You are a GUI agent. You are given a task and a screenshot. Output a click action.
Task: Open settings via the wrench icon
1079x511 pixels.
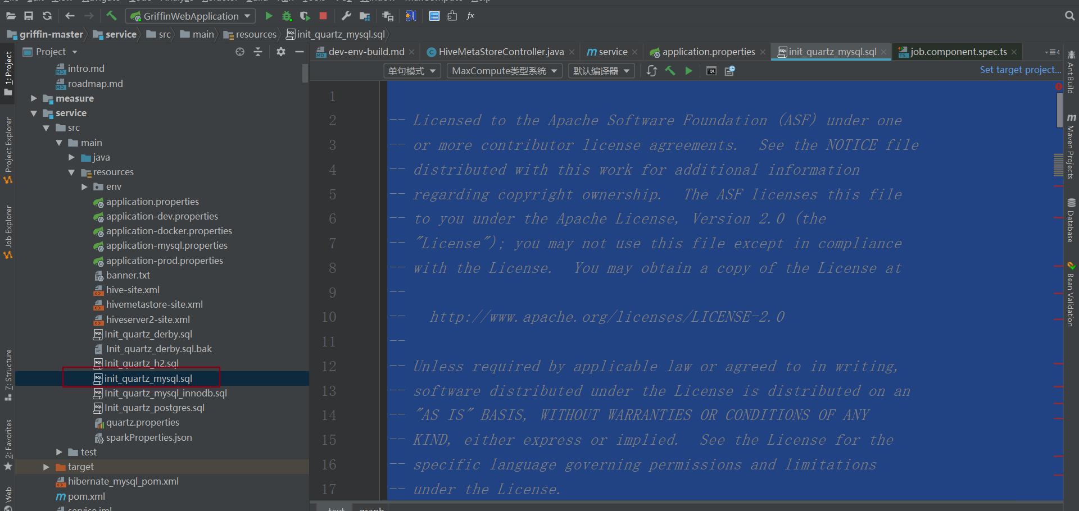tap(346, 16)
